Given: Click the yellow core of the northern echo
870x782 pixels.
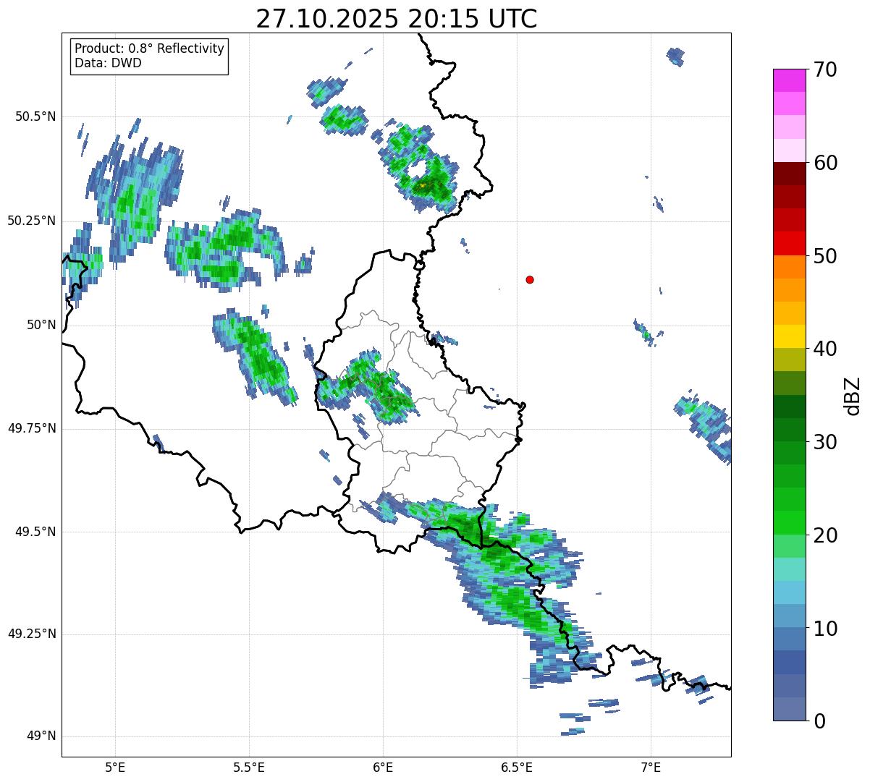Looking at the screenshot, I should pos(423,185).
